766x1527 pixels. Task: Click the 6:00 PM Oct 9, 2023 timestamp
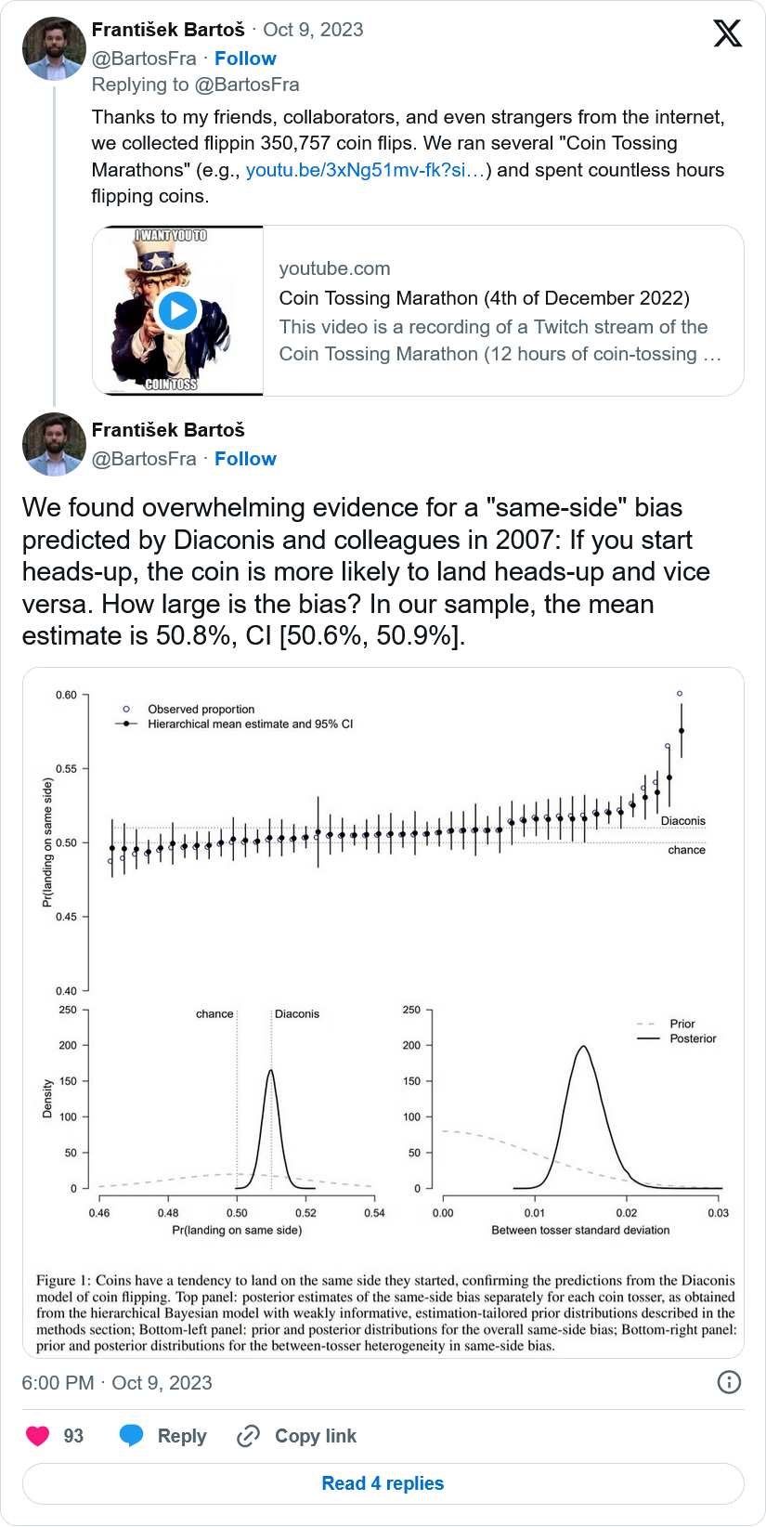pyautogui.click(x=117, y=1382)
